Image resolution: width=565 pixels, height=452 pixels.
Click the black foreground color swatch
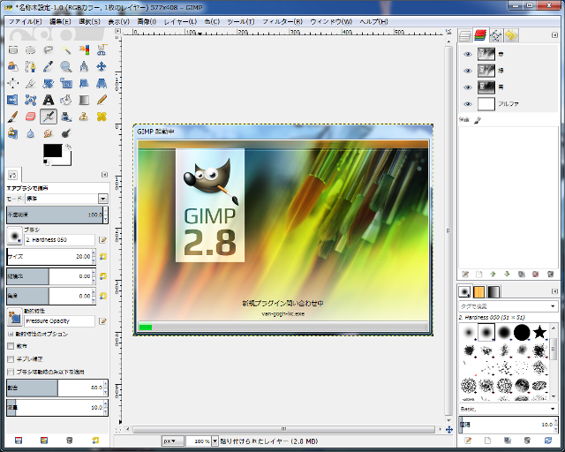pyautogui.click(x=52, y=151)
